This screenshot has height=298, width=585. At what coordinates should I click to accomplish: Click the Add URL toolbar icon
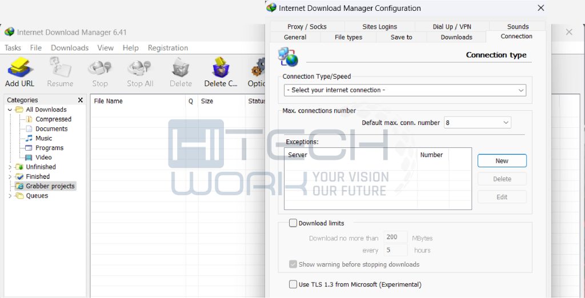20,67
